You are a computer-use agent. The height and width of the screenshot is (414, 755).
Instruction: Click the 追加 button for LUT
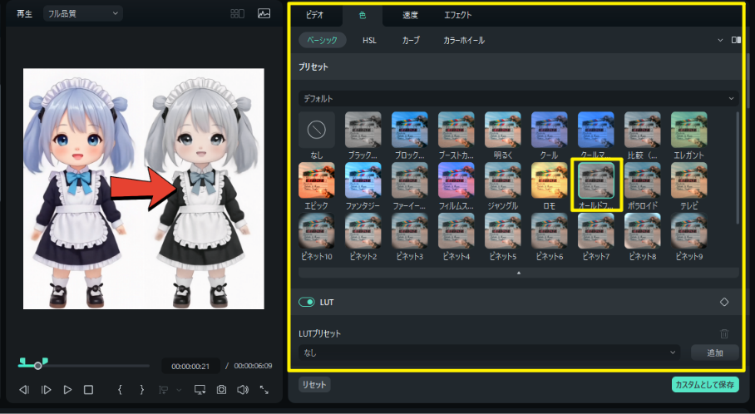coord(715,352)
